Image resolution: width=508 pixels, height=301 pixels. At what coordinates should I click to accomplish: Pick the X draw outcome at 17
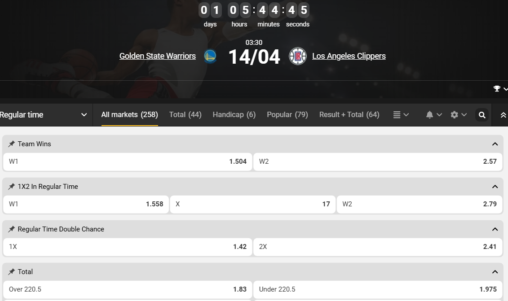[x=252, y=204]
